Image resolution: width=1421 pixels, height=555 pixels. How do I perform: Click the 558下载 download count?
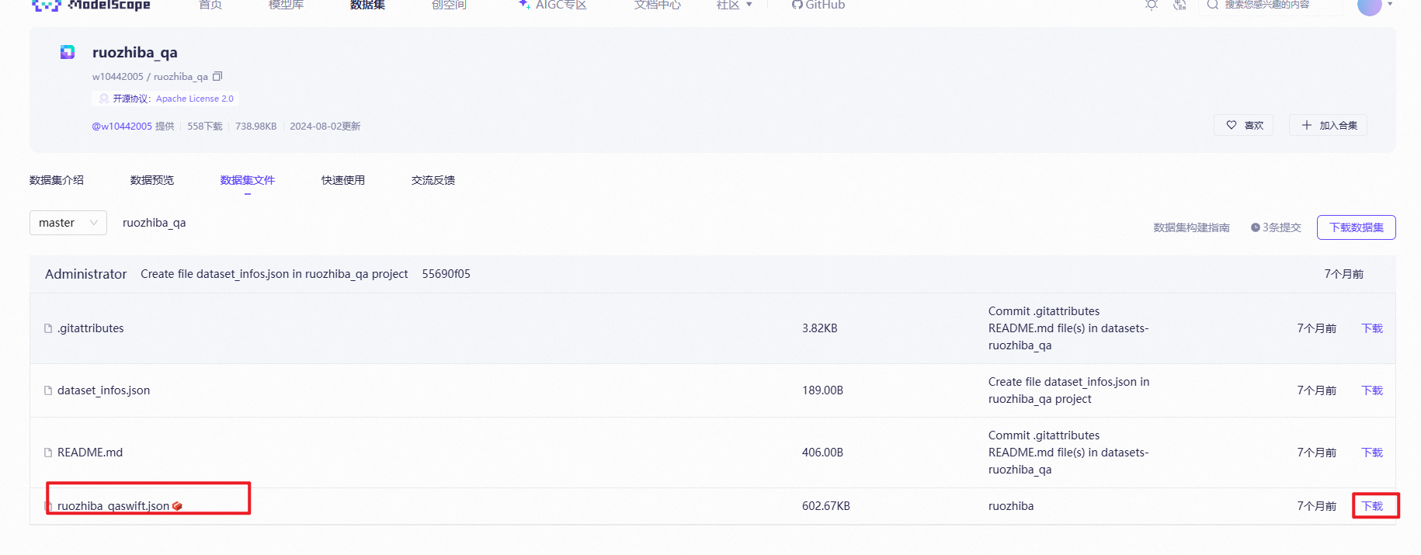(x=205, y=126)
